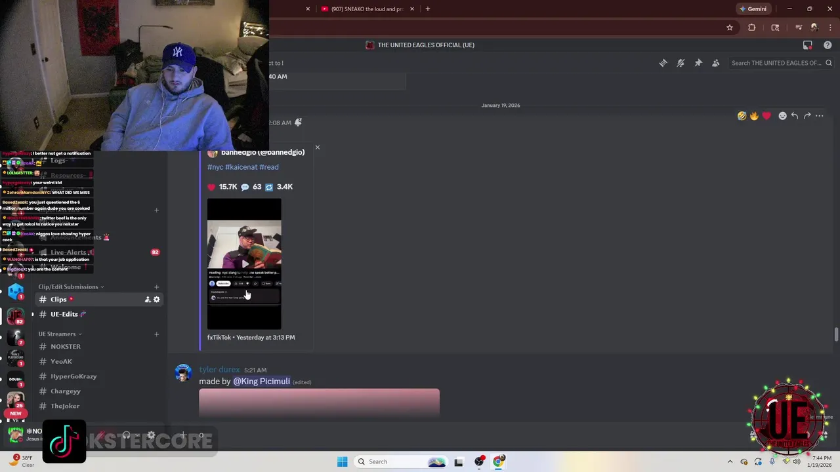Select blue cube server icon
This screenshot has width=840, height=472.
[16, 291]
